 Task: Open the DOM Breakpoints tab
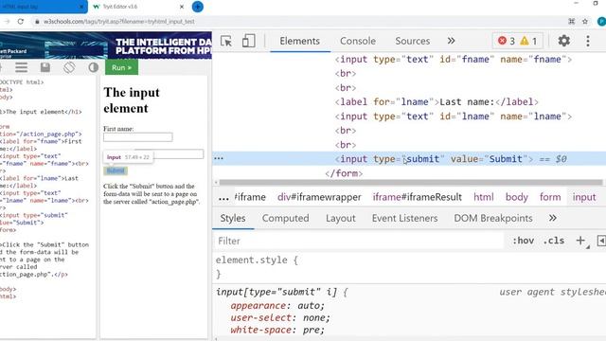[x=493, y=219]
